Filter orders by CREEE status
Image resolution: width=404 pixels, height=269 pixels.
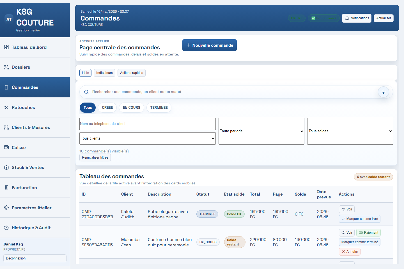107,108
